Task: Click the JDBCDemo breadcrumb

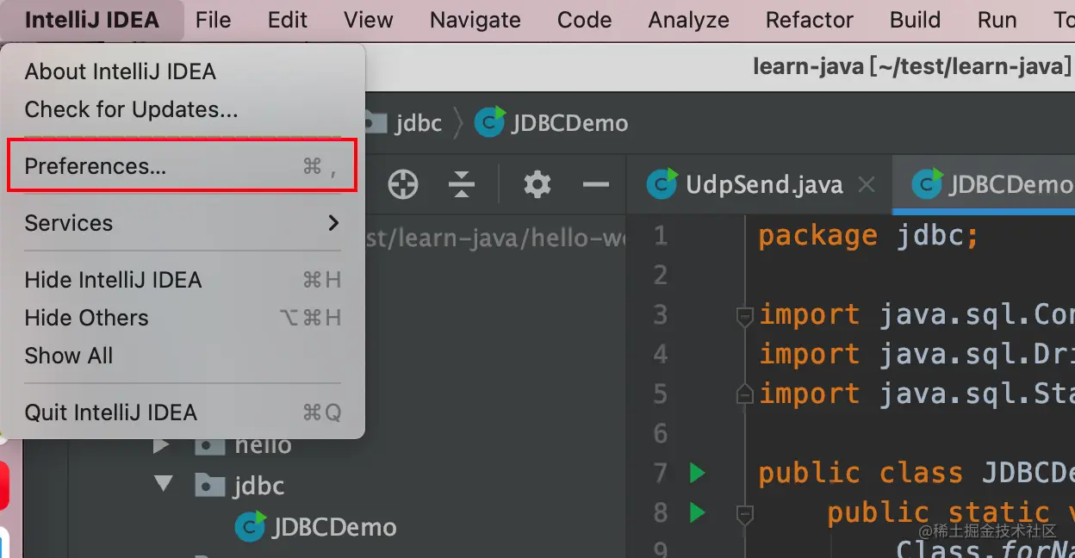Action: (569, 124)
